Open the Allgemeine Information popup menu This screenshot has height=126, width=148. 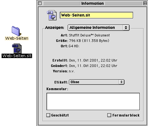[98, 28]
